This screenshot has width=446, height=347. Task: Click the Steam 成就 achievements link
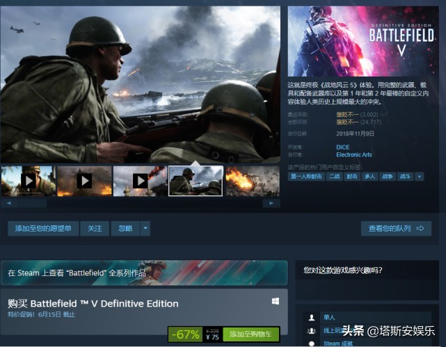[338, 344]
